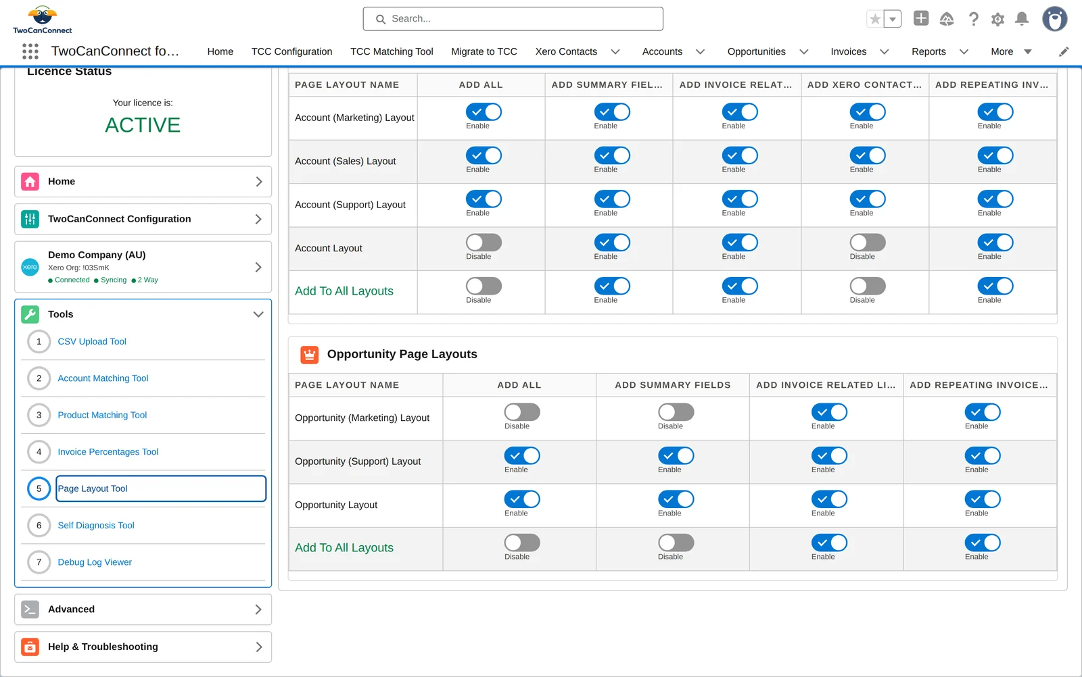
Task: Expand the TwoCanConnect Configuration chevron
Action: click(x=258, y=219)
